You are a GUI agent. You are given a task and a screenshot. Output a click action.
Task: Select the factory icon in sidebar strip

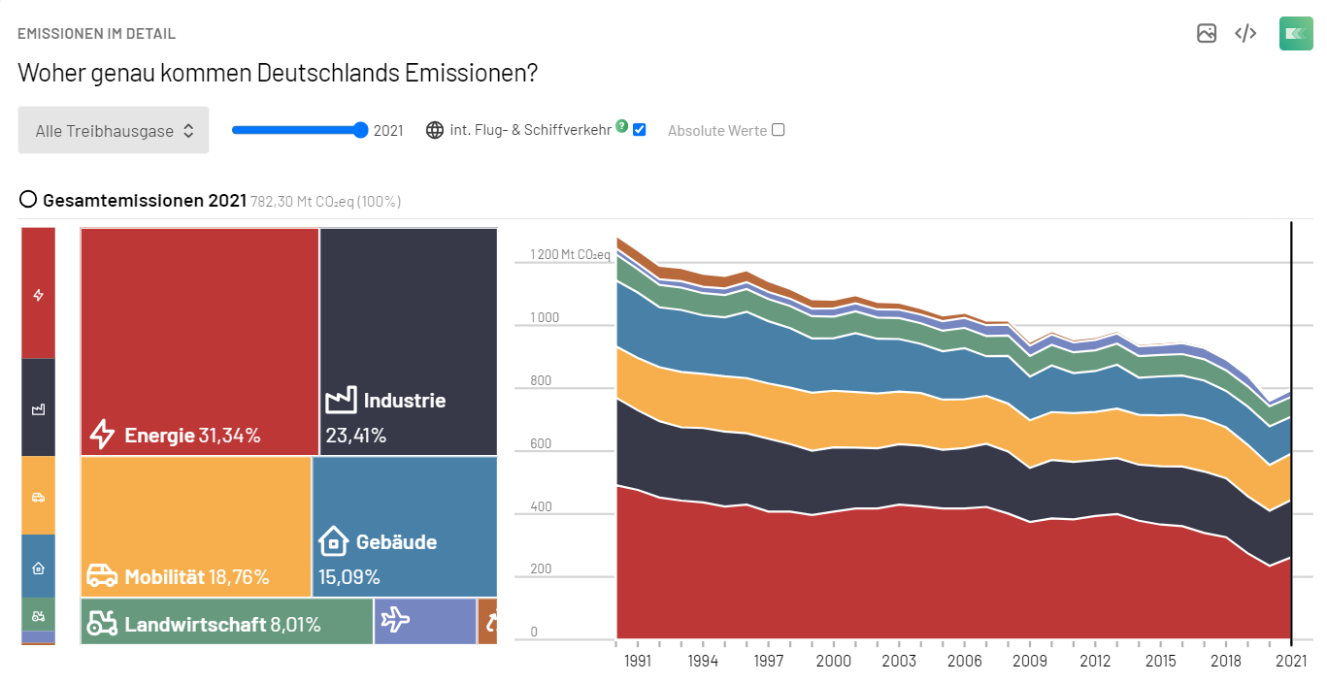coord(39,409)
